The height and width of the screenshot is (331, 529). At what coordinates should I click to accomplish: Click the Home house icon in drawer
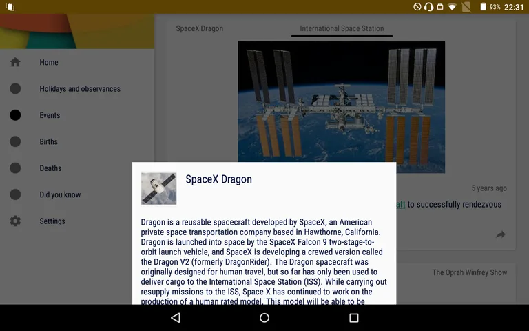[15, 62]
